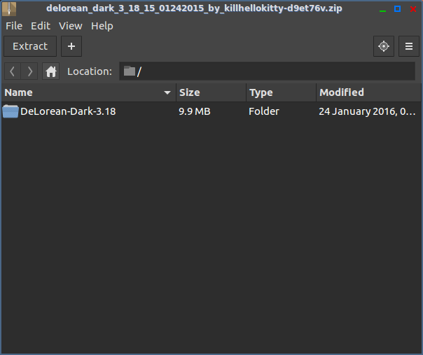Close the archive window

pos(412,9)
